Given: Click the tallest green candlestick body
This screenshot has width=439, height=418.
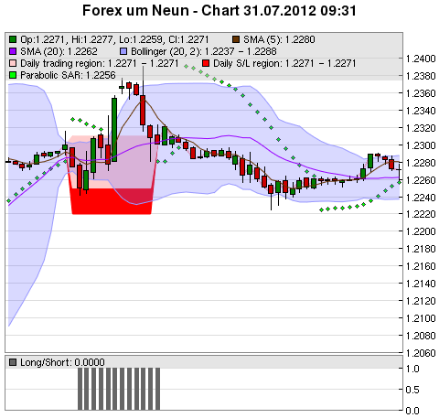Looking at the screenshot, I should point(114,130).
